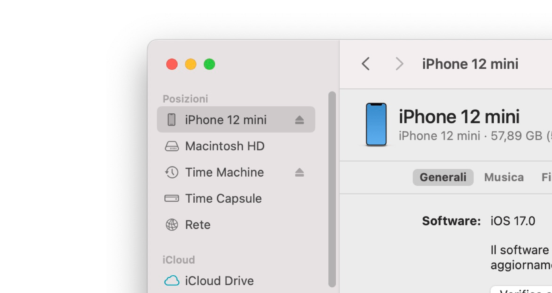Click the Rete globe icon
The width and height of the screenshot is (552, 293).
coord(172,225)
